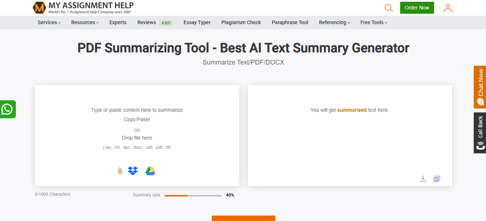Screen dimensions: 486x221
Task: Copy the summarized text to clipboard
Action: coord(437,179)
